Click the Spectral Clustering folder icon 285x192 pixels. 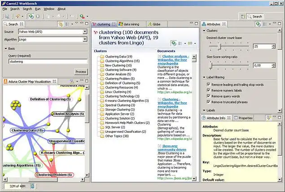point(102,105)
